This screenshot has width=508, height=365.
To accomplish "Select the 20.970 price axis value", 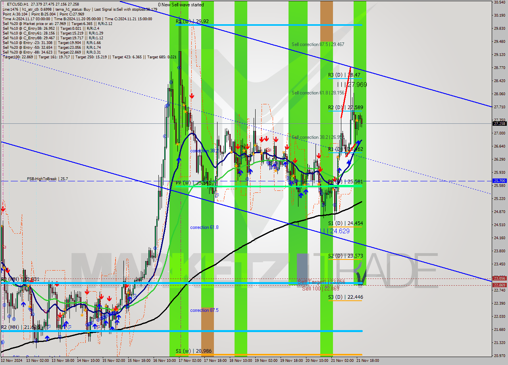I will click(499, 355).
